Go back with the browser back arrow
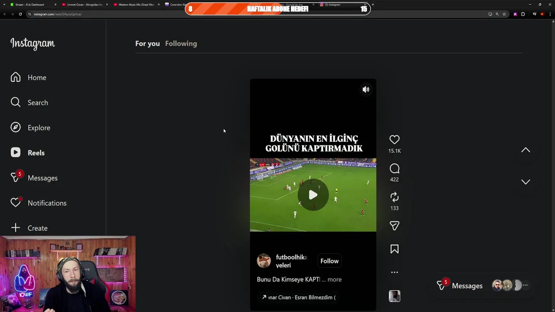555x312 pixels. click(4, 14)
